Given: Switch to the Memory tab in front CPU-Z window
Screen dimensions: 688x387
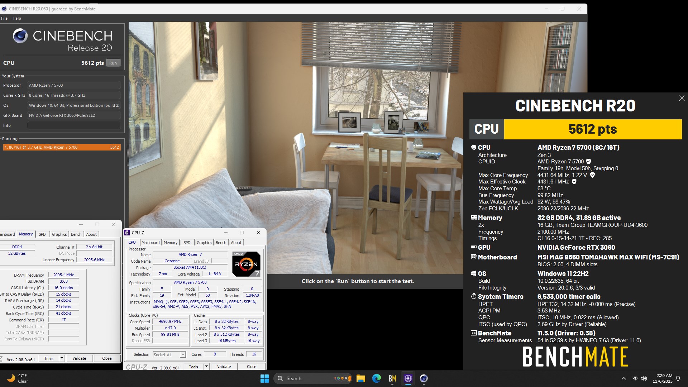Looking at the screenshot, I should (171, 243).
